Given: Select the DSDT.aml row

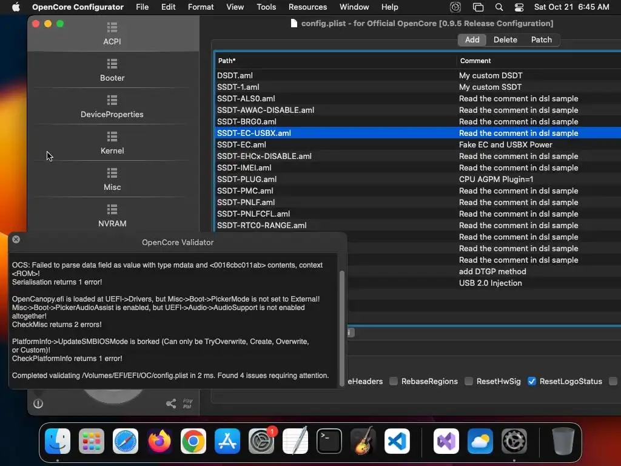Looking at the screenshot, I should 418,75.
